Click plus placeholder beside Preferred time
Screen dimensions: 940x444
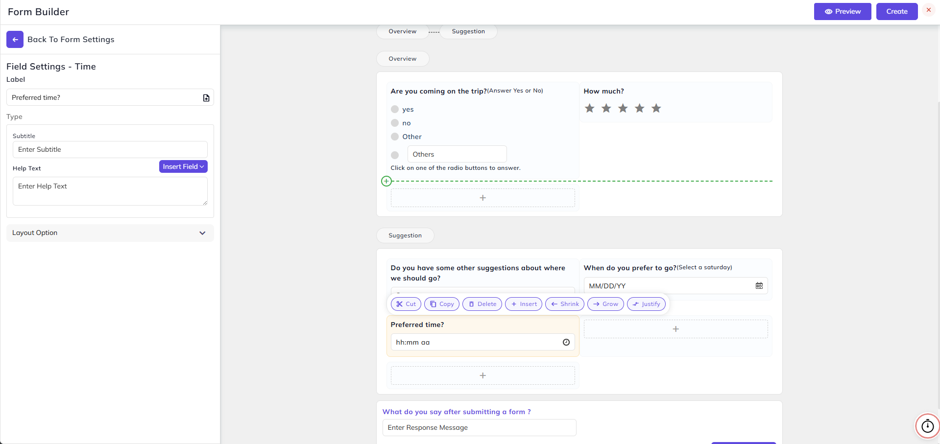pos(676,329)
